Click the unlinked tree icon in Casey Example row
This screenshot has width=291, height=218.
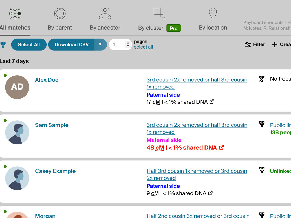tap(262, 170)
